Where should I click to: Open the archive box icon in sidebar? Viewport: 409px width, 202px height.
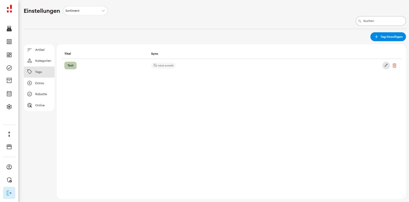tap(9, 81)
